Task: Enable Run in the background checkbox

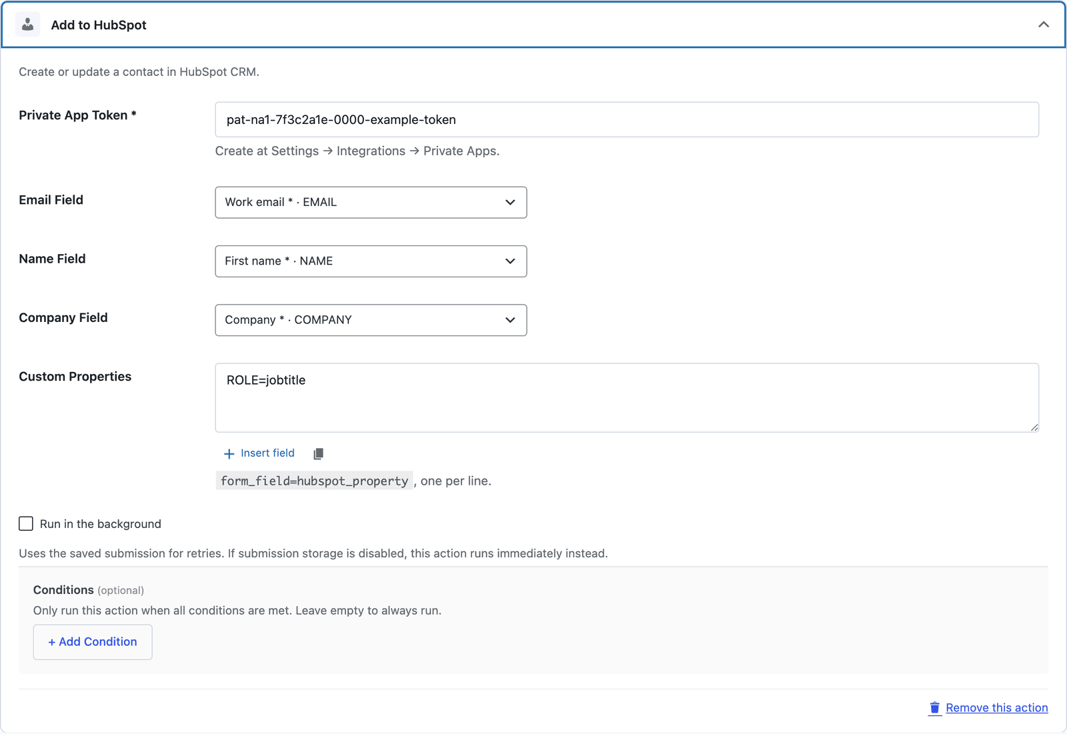Action: coord(26,523)
